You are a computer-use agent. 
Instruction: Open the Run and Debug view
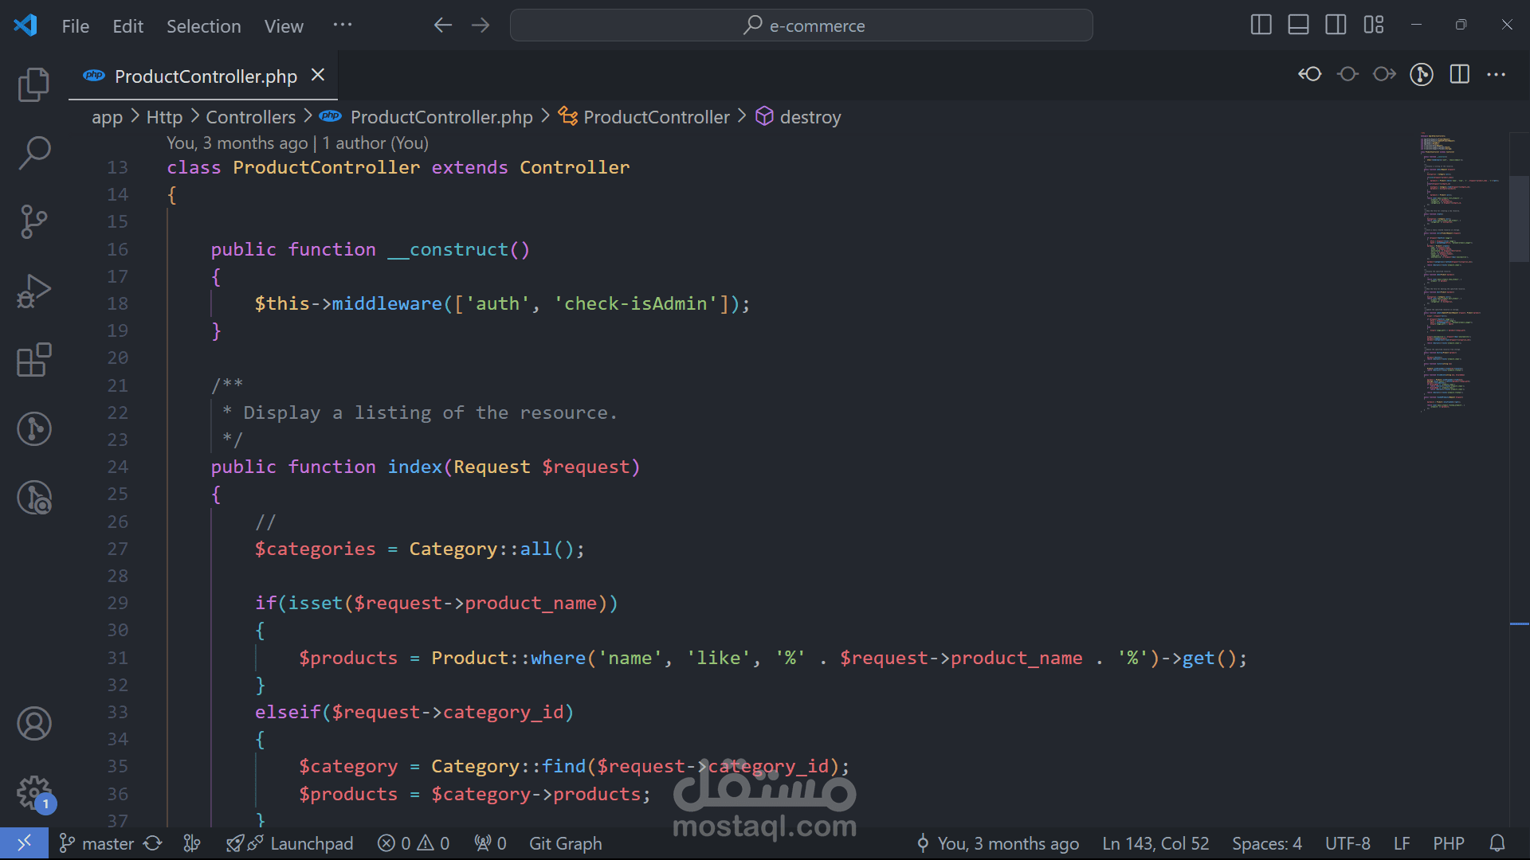pos(33,291)
